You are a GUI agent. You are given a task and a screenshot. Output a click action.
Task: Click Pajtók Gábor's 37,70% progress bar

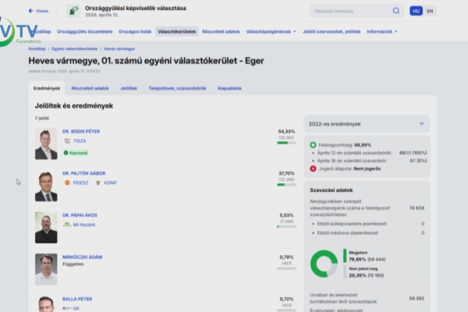[286, 185]
